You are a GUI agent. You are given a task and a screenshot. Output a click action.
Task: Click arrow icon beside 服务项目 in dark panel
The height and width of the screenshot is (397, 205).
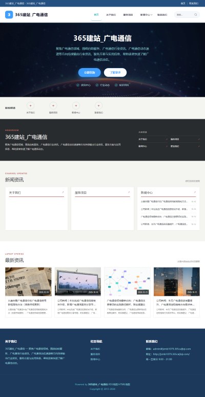(199, 139)
